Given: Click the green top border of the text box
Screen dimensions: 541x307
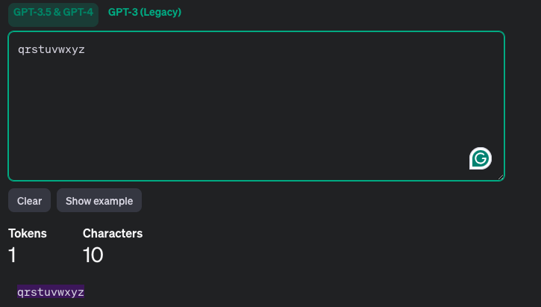Looking at the screenshot, I should [x=254, y=32].
